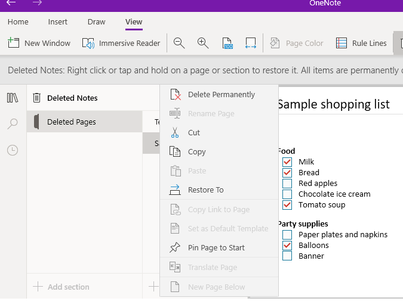Open Immersive Reader

[122, 43]
